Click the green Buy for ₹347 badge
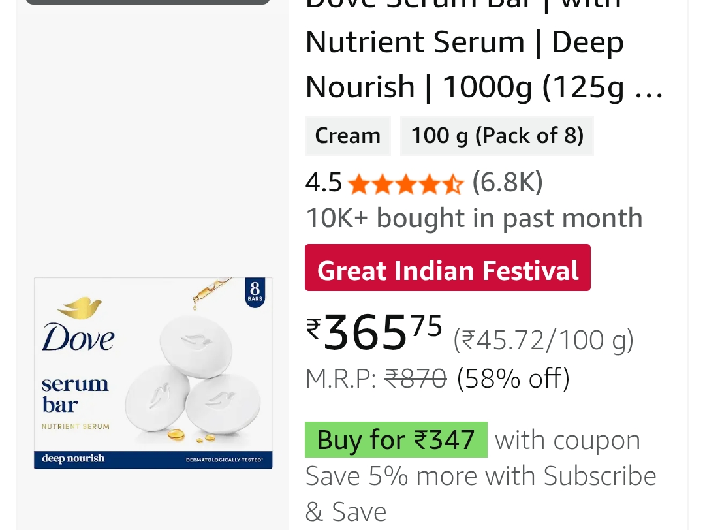The height and width of the screenshot is (530, 705). tap(396, 440)
